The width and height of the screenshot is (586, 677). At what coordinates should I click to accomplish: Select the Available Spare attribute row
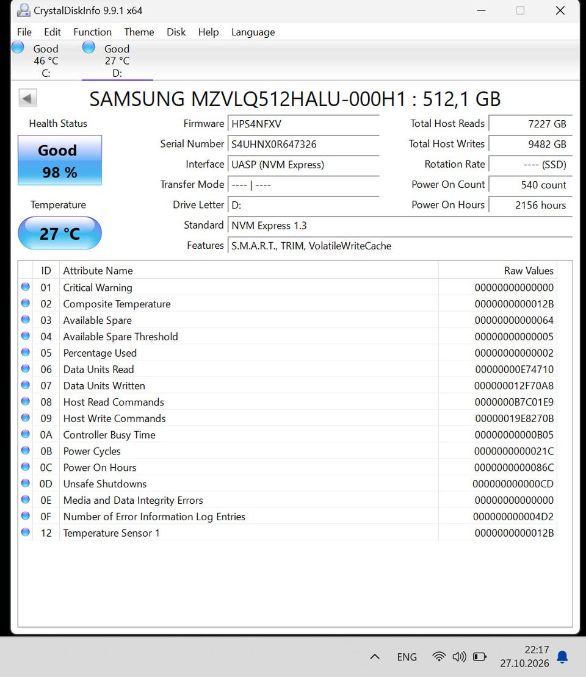tap(288, 320)
